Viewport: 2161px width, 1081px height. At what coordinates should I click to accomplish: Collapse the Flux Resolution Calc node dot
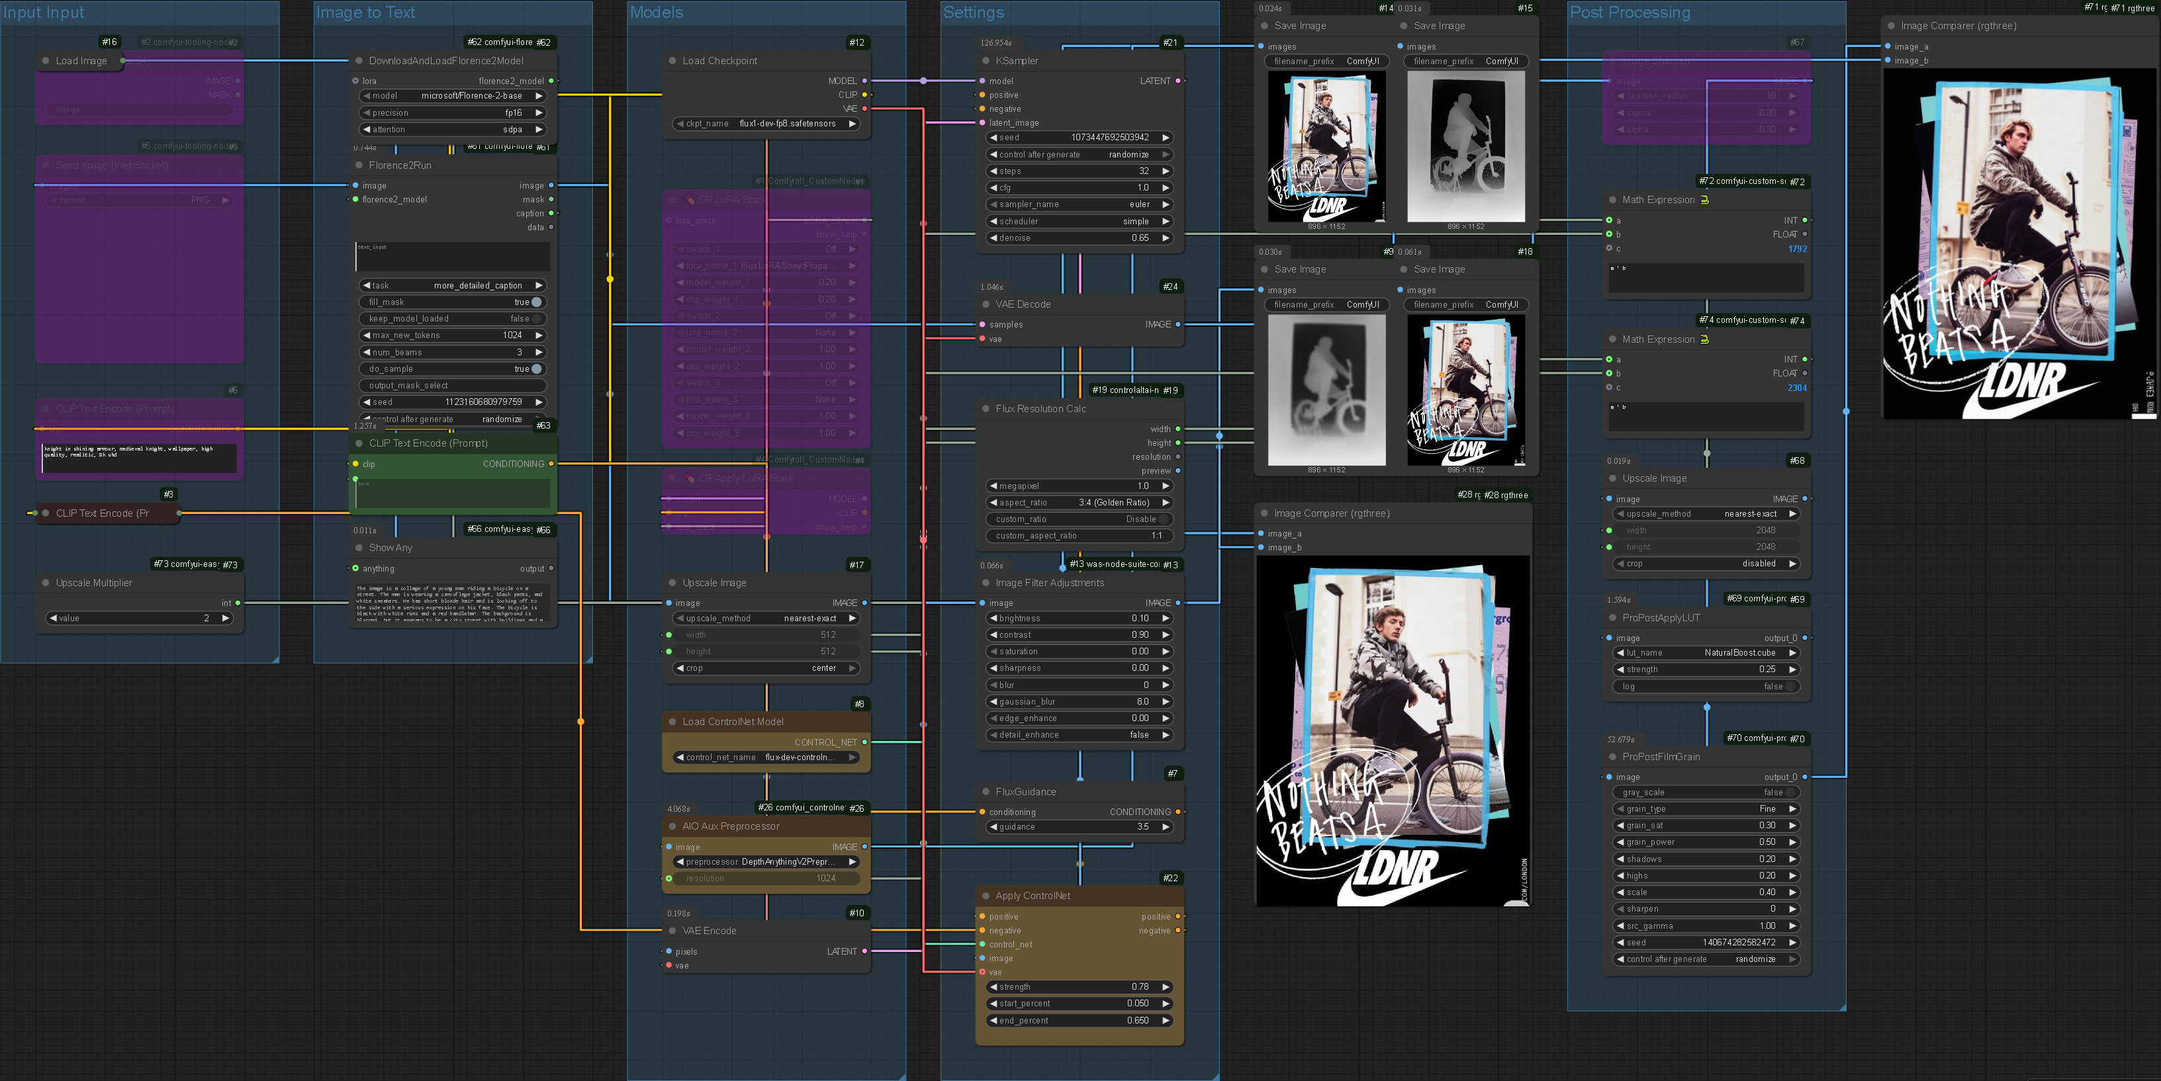tap(986, 408)
